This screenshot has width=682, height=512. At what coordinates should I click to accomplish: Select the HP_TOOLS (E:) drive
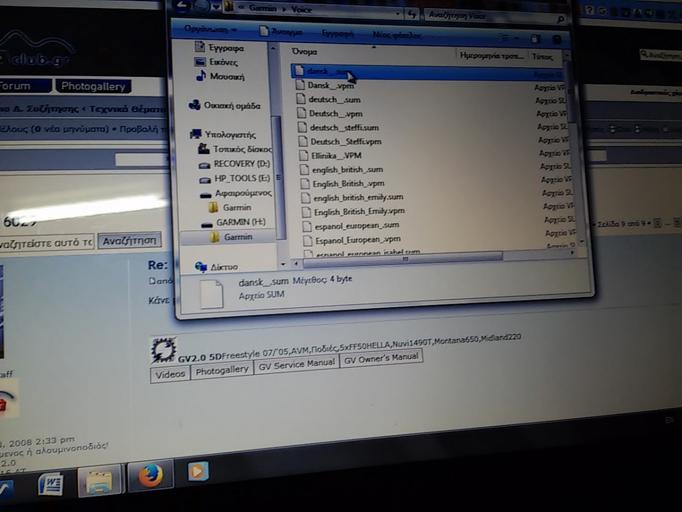(235, 179)
